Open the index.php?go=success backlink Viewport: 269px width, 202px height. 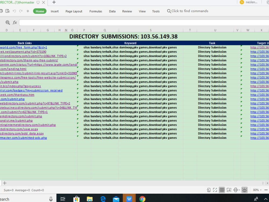20,86
